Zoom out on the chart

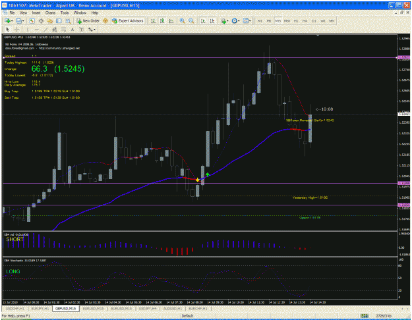(x=191, y=20)
